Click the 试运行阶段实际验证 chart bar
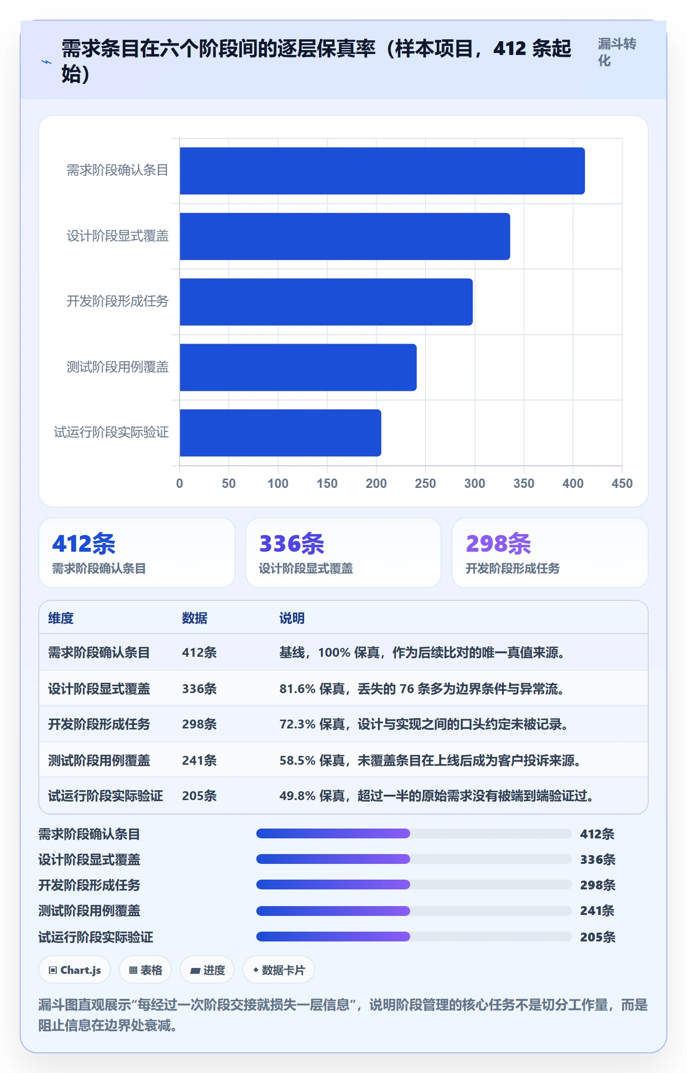Viewport: 687px width, 1073px height. click(x=281, y=433)
